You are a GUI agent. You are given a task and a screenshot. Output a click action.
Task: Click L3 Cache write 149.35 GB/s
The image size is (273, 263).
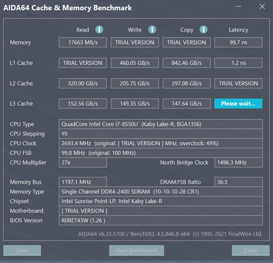(135, 104)
